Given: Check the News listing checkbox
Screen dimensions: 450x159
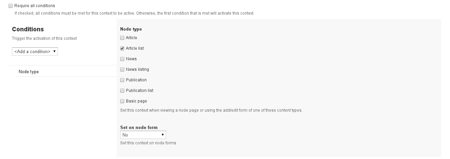Looking at the screenshot, I should [122, 69].
